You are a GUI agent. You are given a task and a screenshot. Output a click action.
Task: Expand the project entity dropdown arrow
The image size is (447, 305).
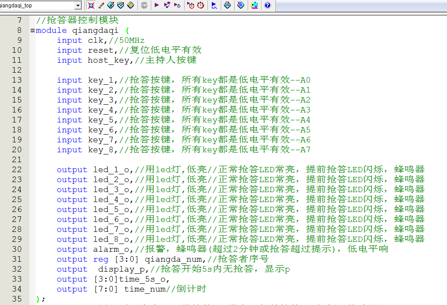click(78, 5)
